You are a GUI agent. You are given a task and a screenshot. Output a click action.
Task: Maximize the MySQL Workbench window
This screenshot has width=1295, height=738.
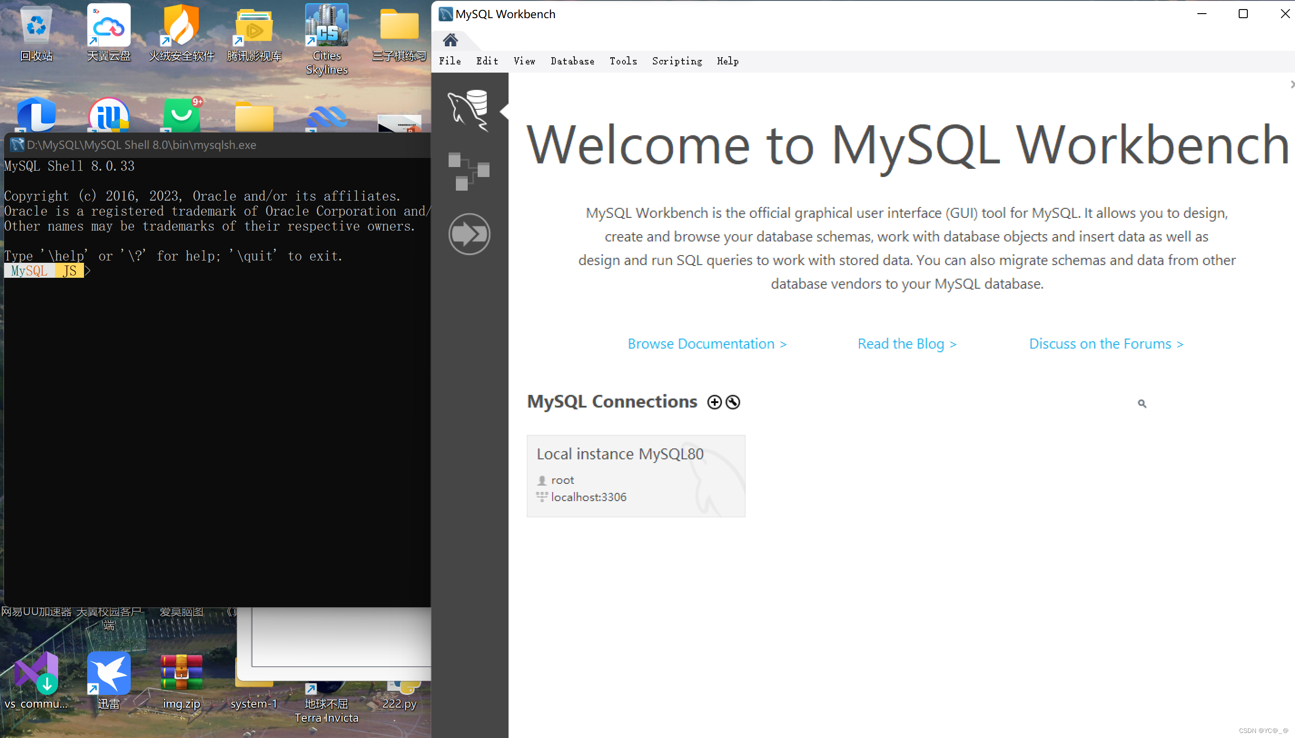pos(1243,14)
